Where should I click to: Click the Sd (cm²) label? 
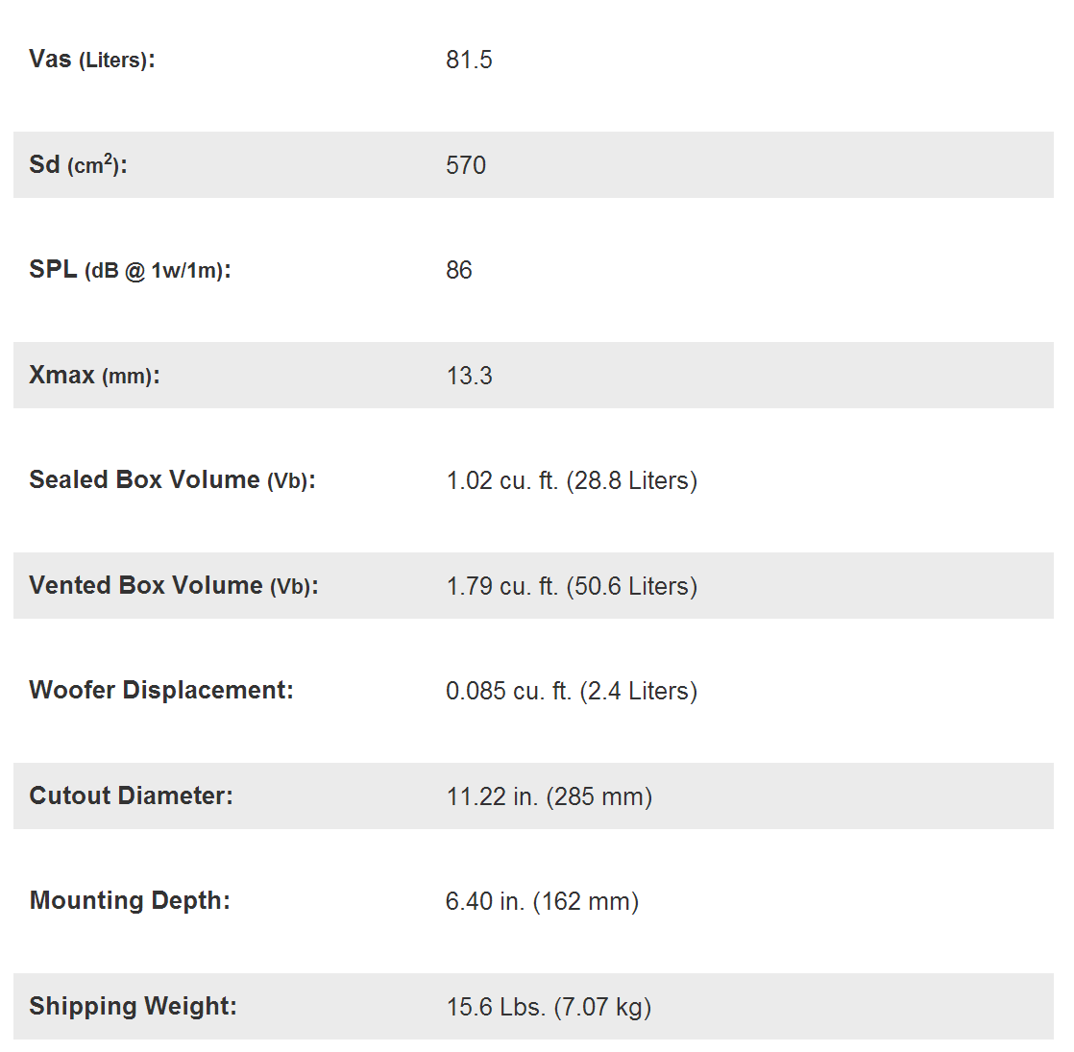tap(78, 165)
